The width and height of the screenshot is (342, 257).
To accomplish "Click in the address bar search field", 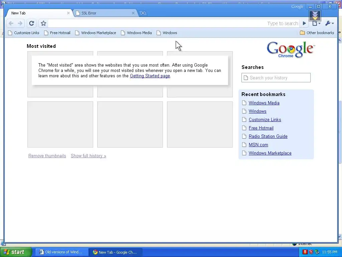I will (173, 23).
